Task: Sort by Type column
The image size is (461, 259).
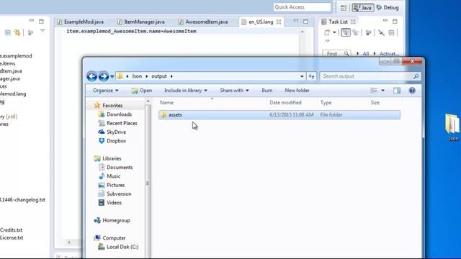Action: pos(326,102)
